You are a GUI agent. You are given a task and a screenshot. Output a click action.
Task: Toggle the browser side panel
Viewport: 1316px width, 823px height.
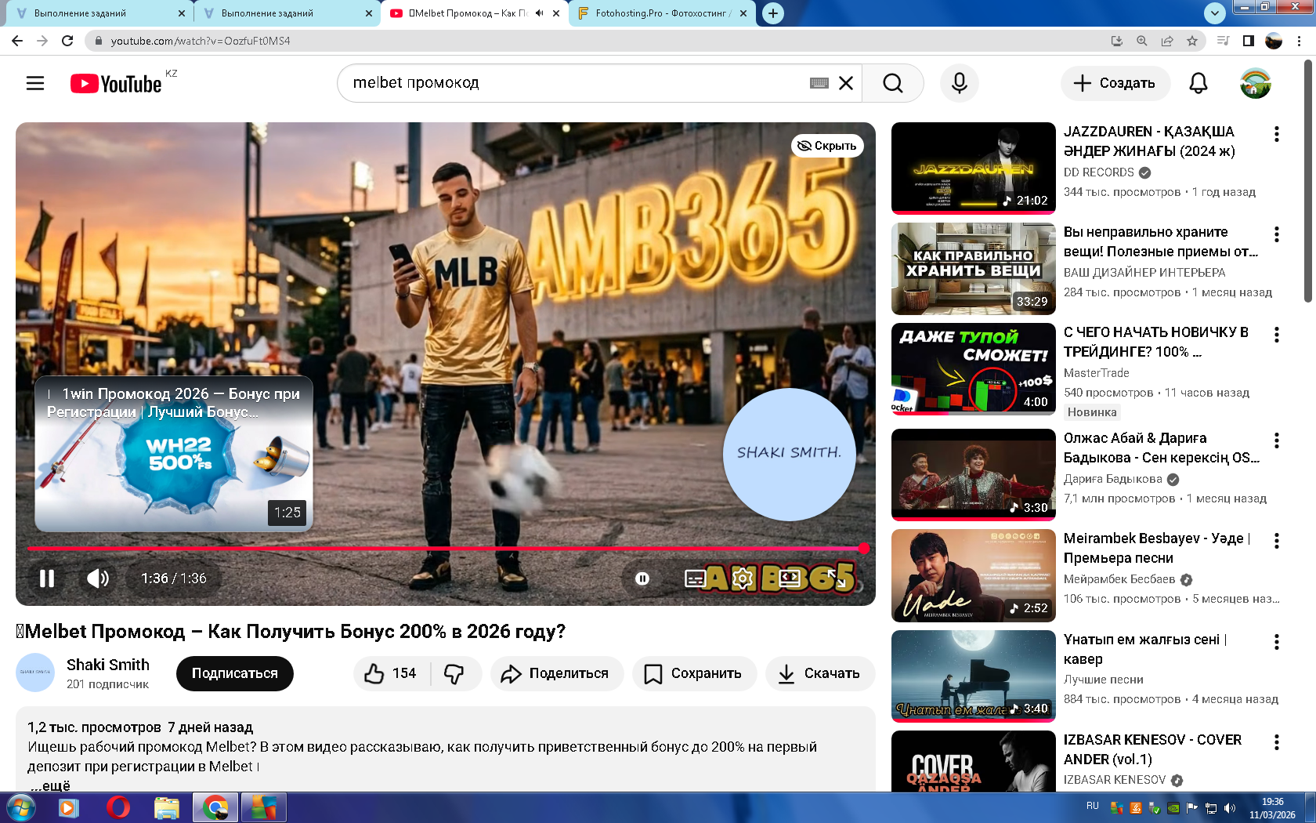(x=1249, y=41)
